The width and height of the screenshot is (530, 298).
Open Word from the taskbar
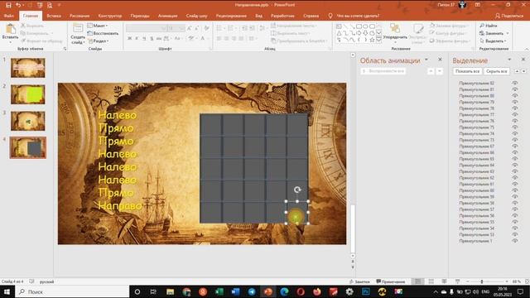[x=235, y=291]
